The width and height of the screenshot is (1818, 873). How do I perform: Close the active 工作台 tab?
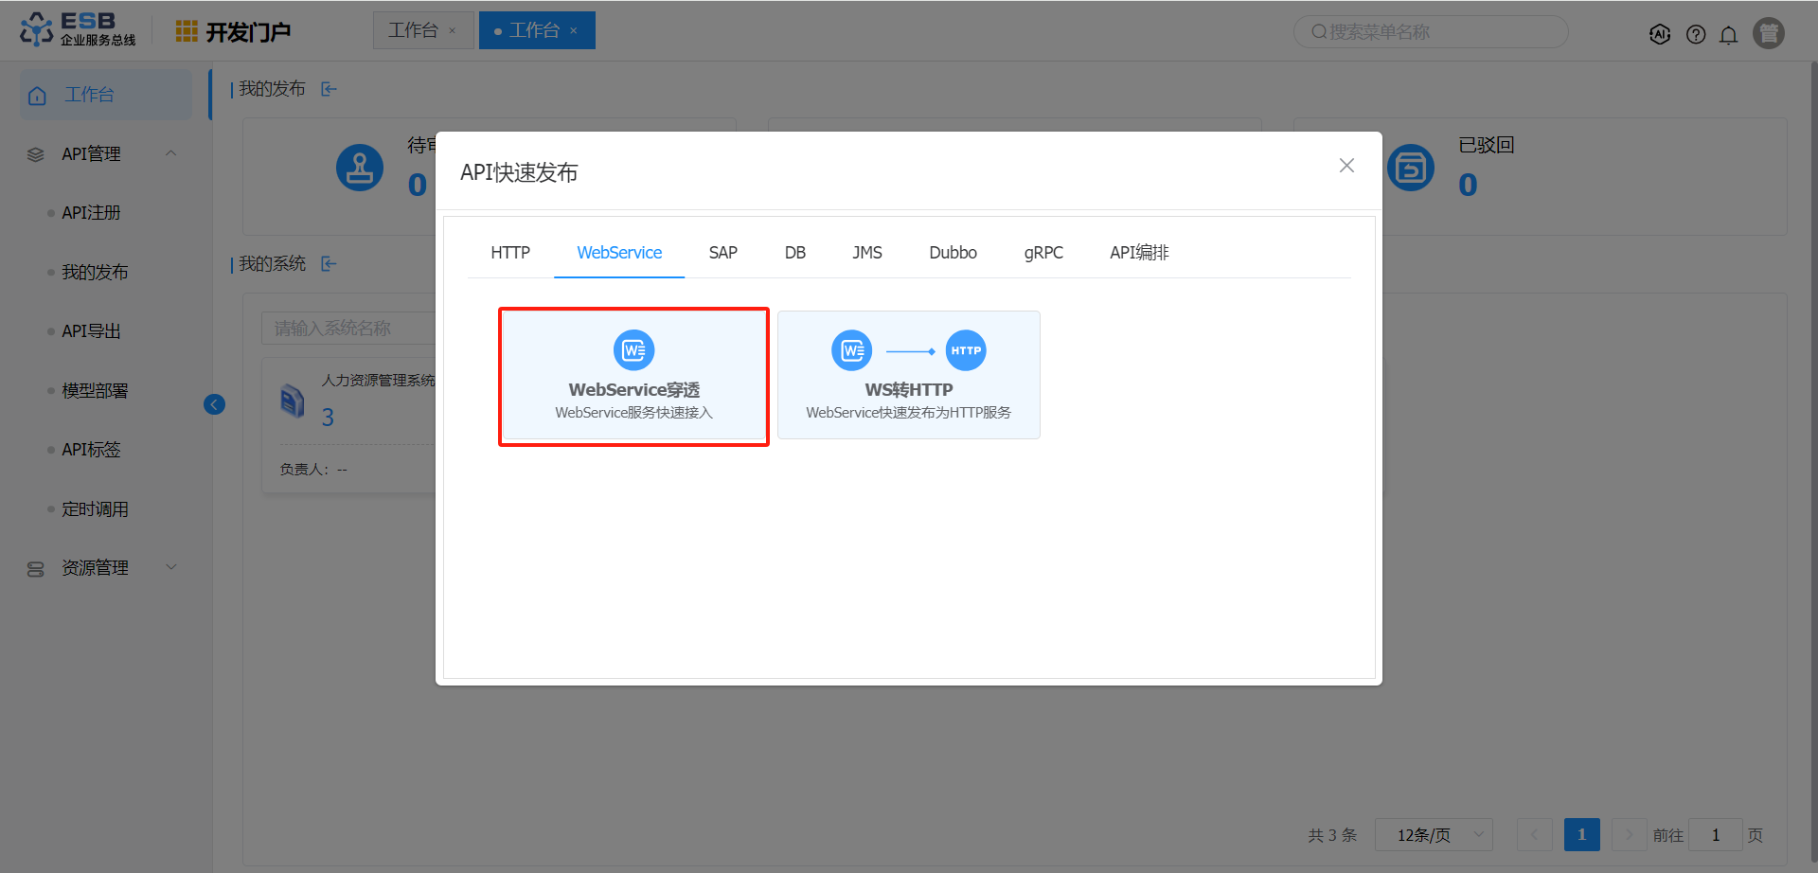point(574,31)
